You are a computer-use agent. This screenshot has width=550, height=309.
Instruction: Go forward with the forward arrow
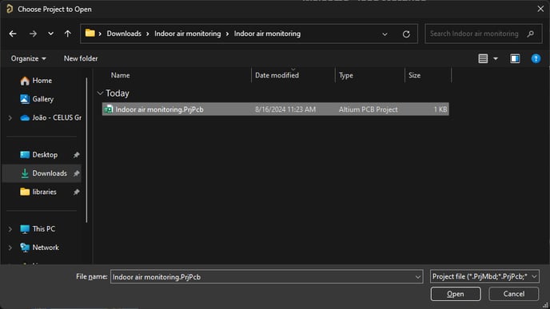point(33,34)
